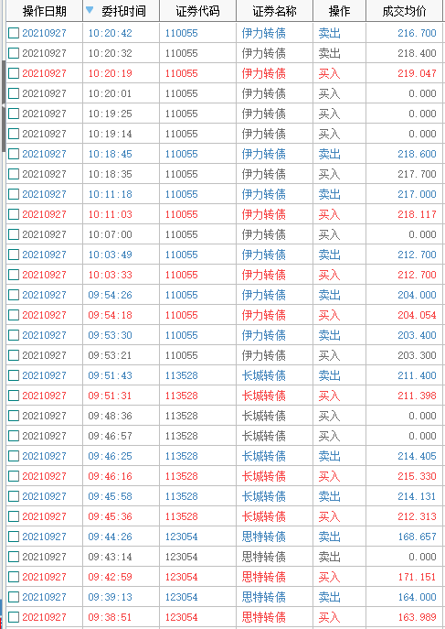Viewport: 445px width, 629px height.
Task: Select the 卖出 cell in the 10:18:45 row
Action: point(339,154)
